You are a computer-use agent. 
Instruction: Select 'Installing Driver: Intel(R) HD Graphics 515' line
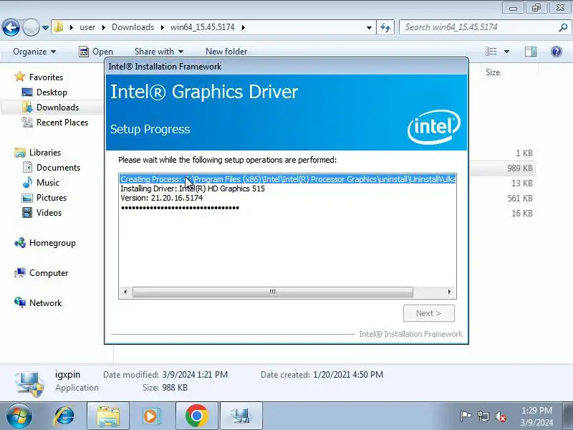pos(193,188)
